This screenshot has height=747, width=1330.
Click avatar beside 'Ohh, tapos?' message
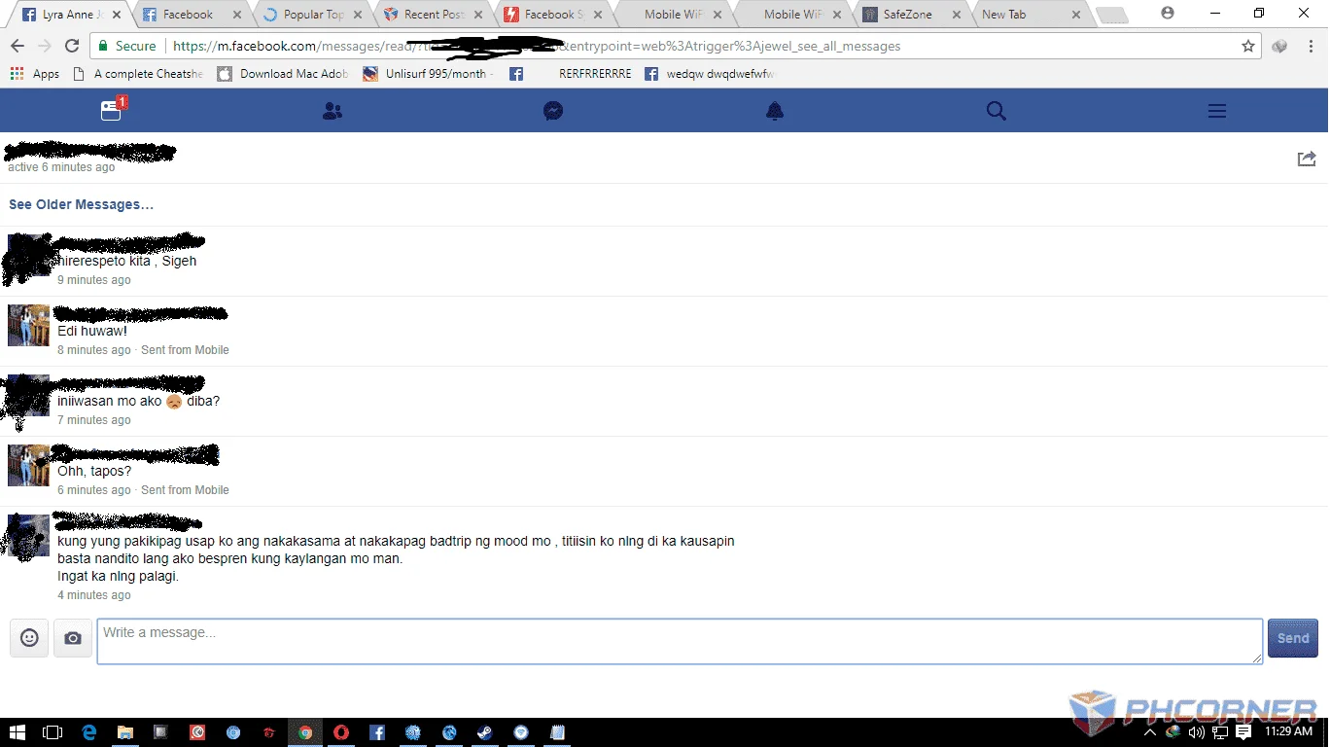(28, 465)
